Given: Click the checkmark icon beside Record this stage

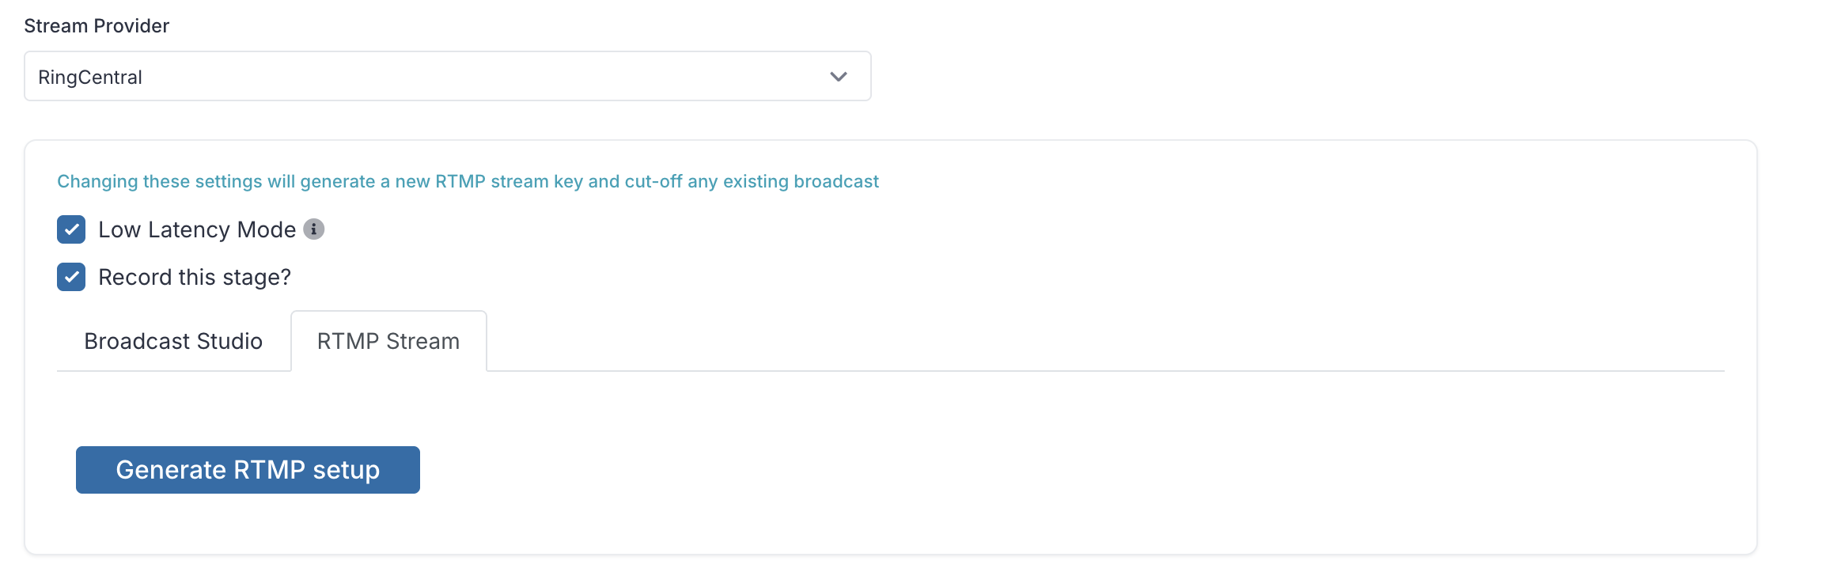Looking at the screenshot, I should click(71, 277).
